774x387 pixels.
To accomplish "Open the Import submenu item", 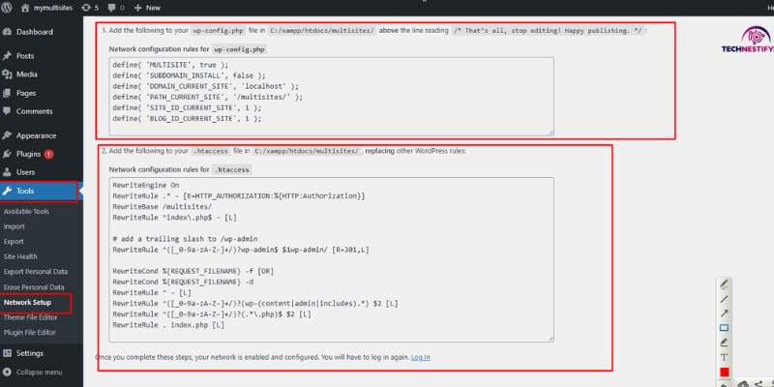I will pyautogui.click(x=14, y=226).
